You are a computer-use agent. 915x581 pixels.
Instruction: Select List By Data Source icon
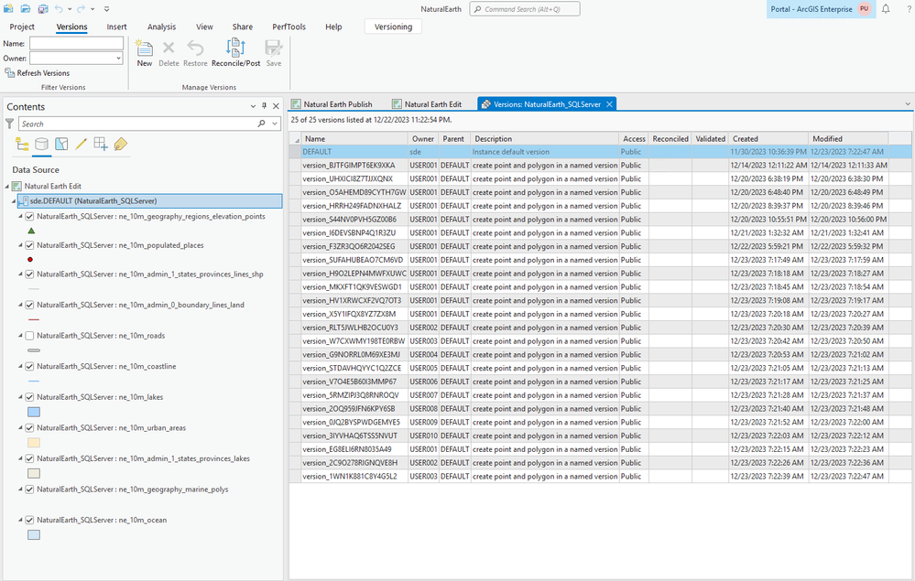[x=41, y=145]
